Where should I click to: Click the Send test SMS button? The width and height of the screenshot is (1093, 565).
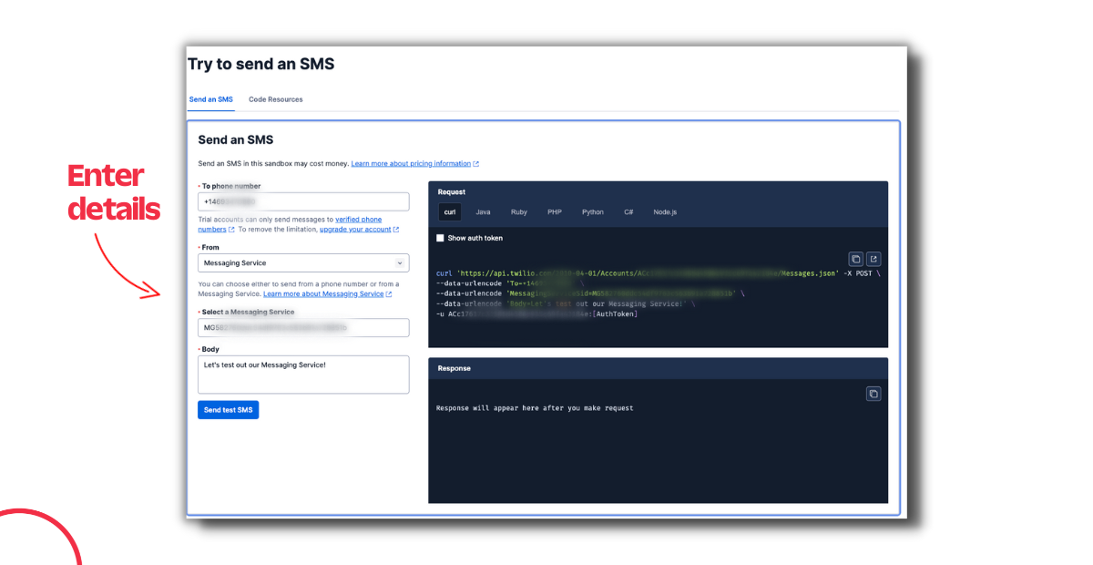click(x=229, y=410)
